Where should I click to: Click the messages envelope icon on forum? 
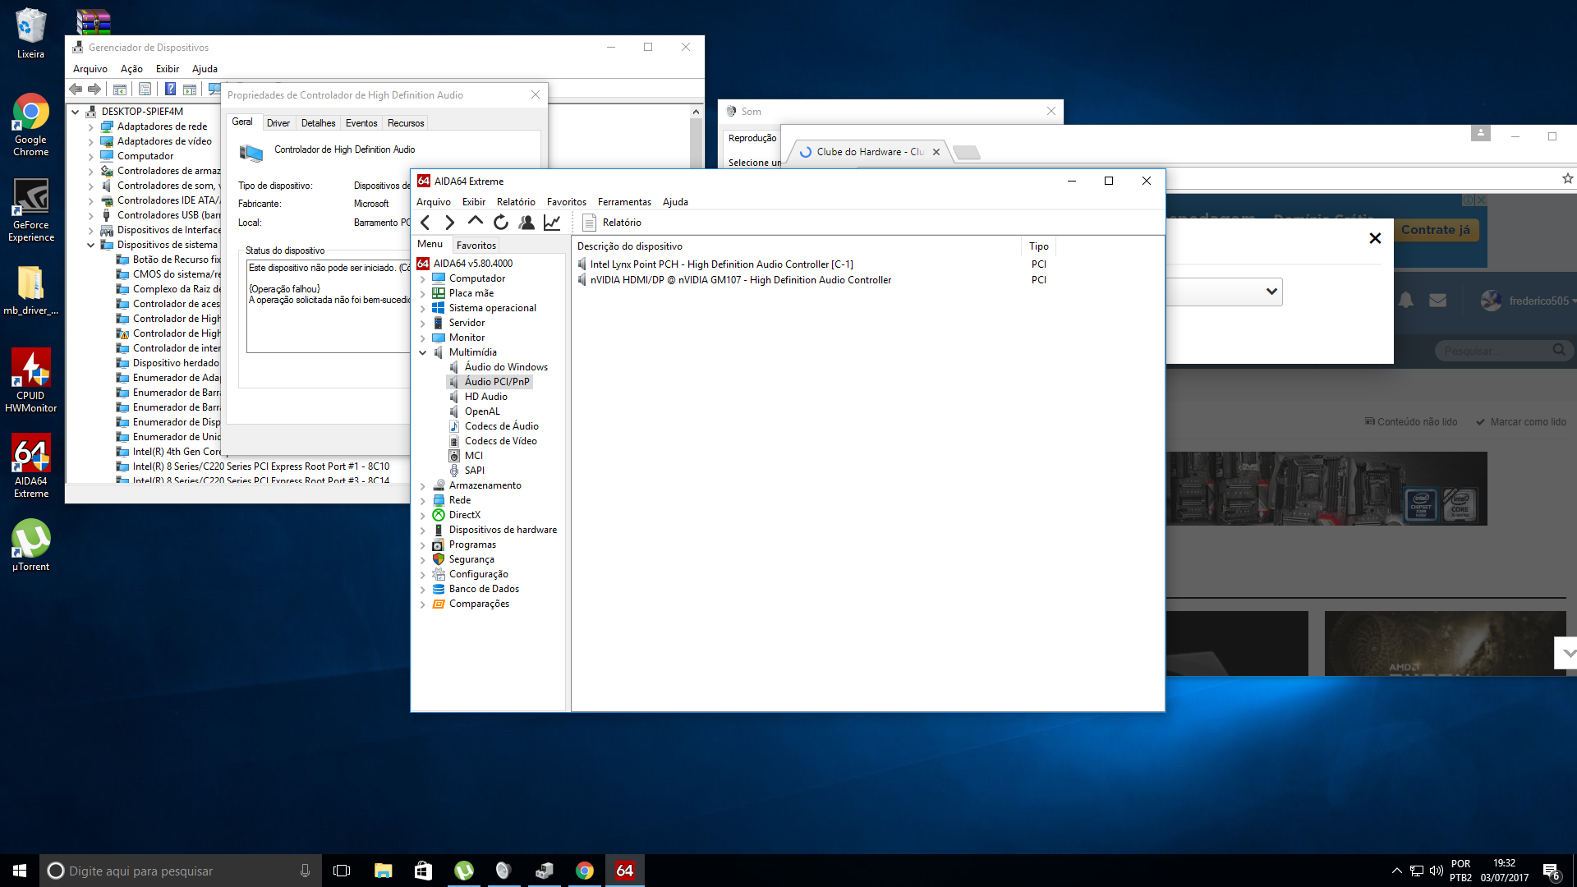1437,301
